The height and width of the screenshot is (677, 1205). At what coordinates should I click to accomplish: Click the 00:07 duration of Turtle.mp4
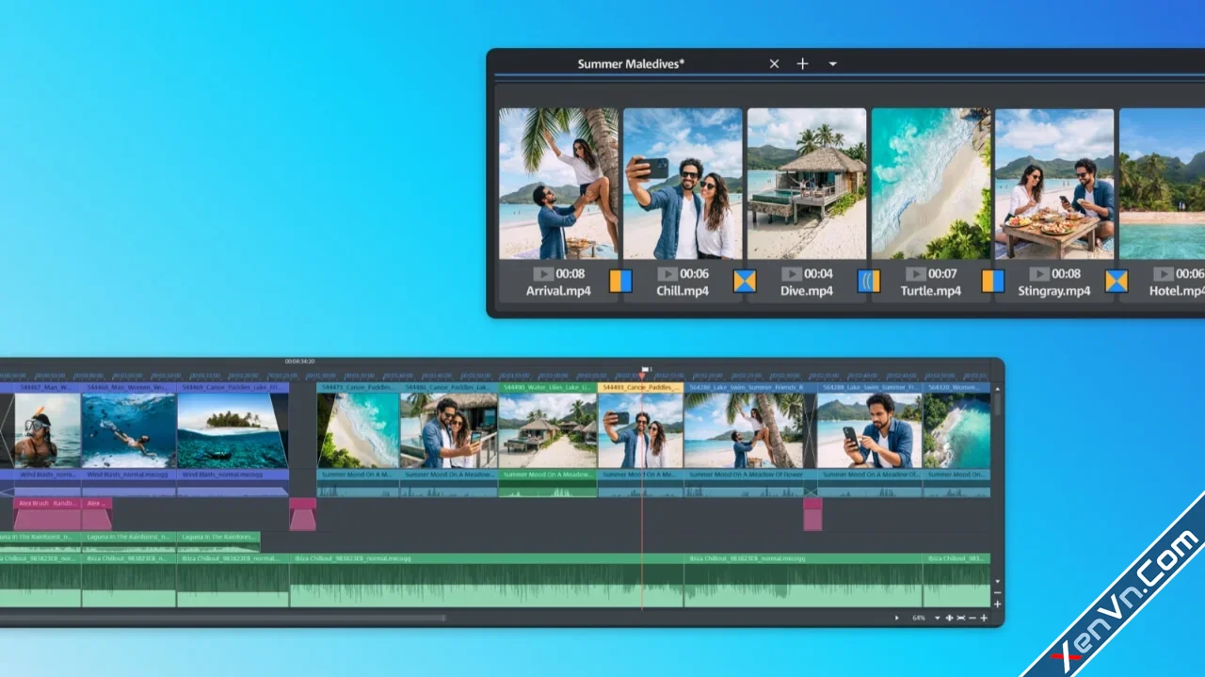943,274
